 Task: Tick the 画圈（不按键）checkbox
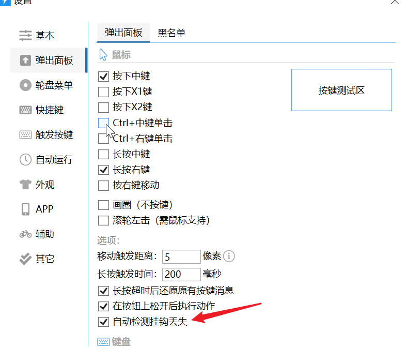click(104, 205)
